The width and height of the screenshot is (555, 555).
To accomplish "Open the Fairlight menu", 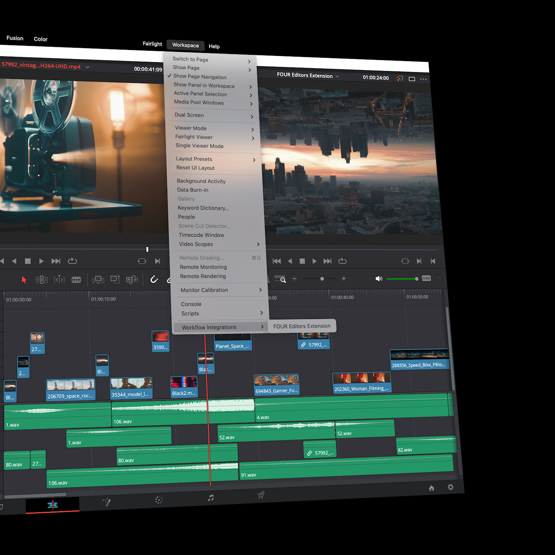I will (x=152, y=44).
